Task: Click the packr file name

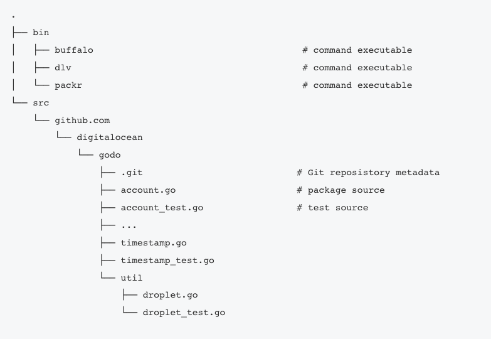Action: tap(68, 85)
